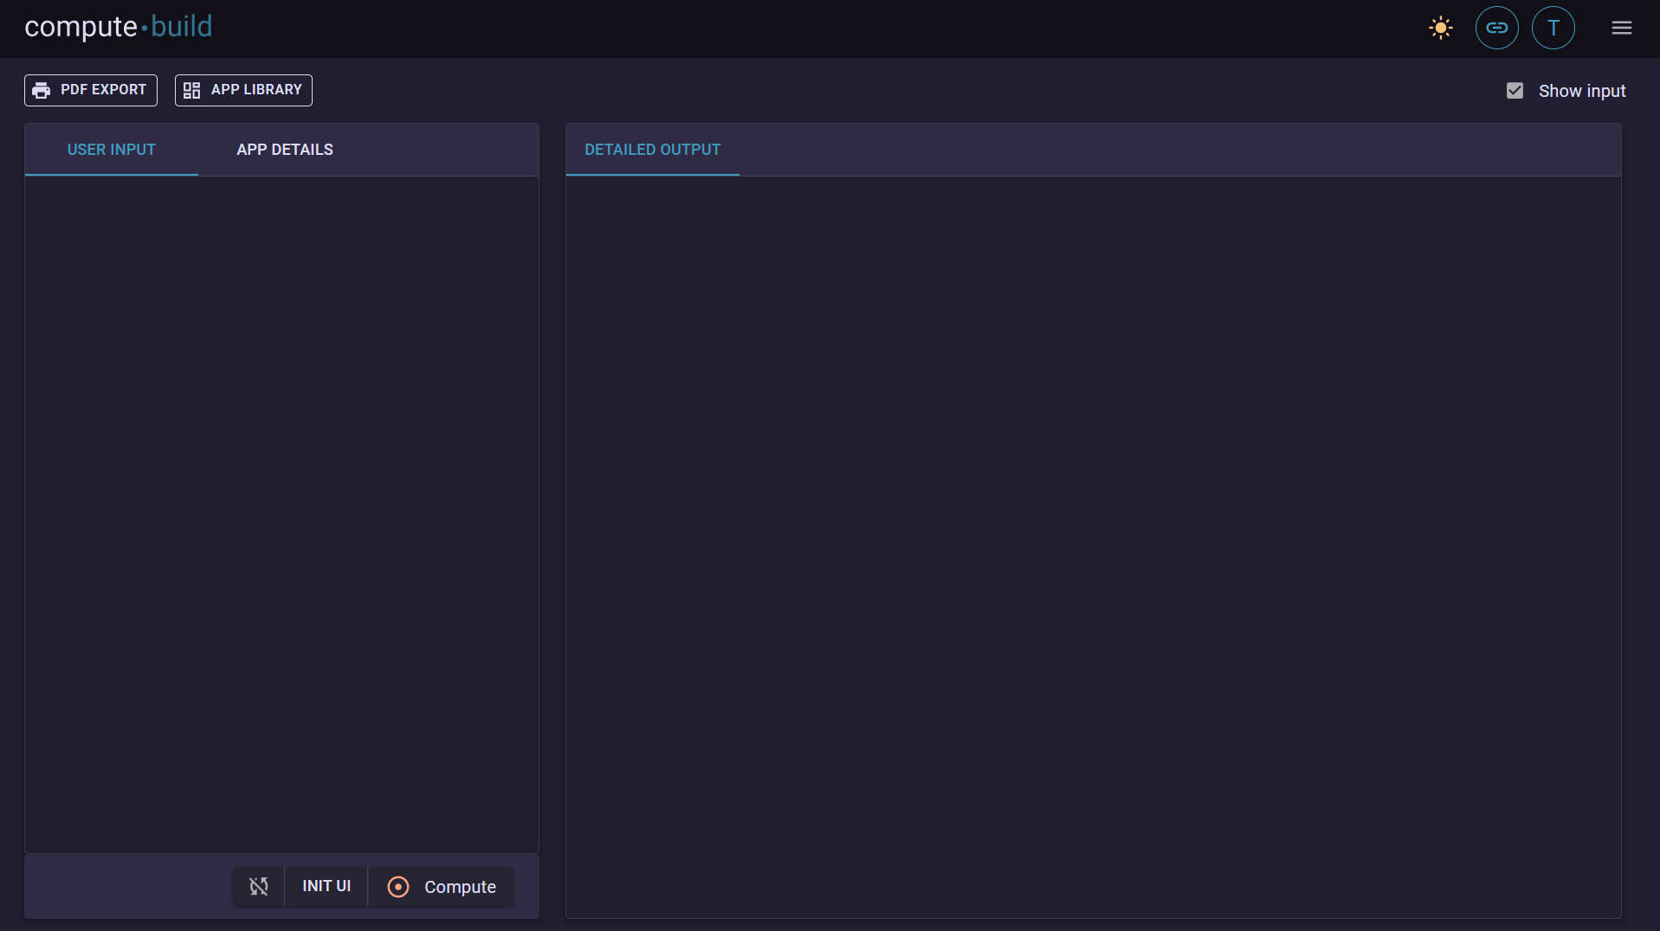Open the T account avatar icon
The width and height of the screenshot is (1660, 931).
point(1552,27)
